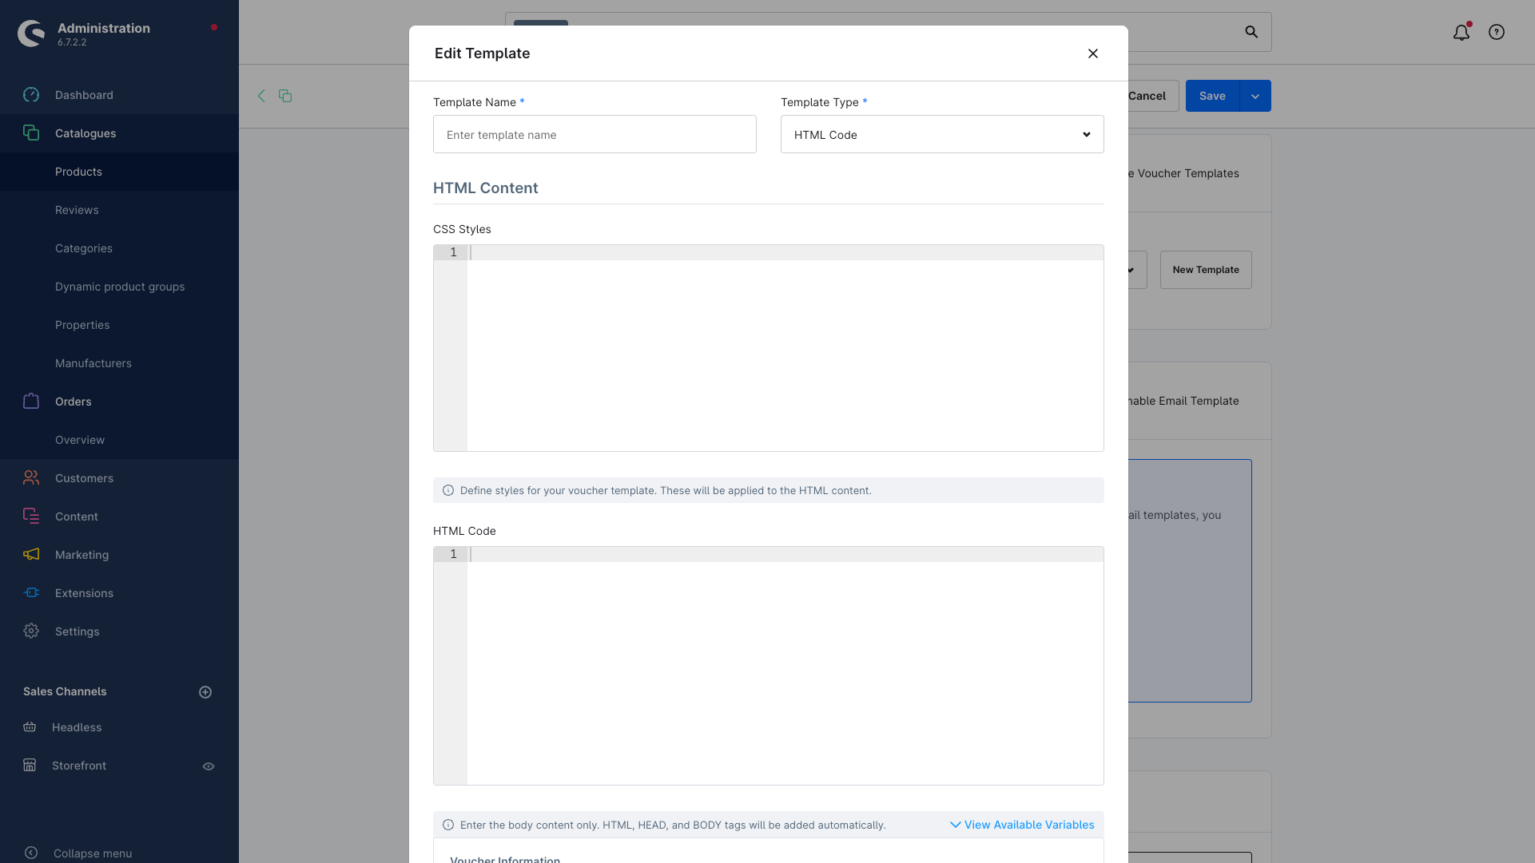
Task: Click the Template Name input field
Action: pos(594,135)
